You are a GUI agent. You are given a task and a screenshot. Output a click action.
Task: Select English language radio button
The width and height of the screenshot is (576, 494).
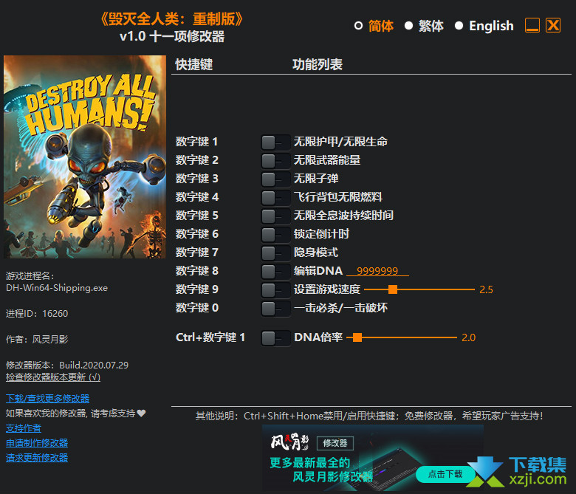[x=459, y=26]
